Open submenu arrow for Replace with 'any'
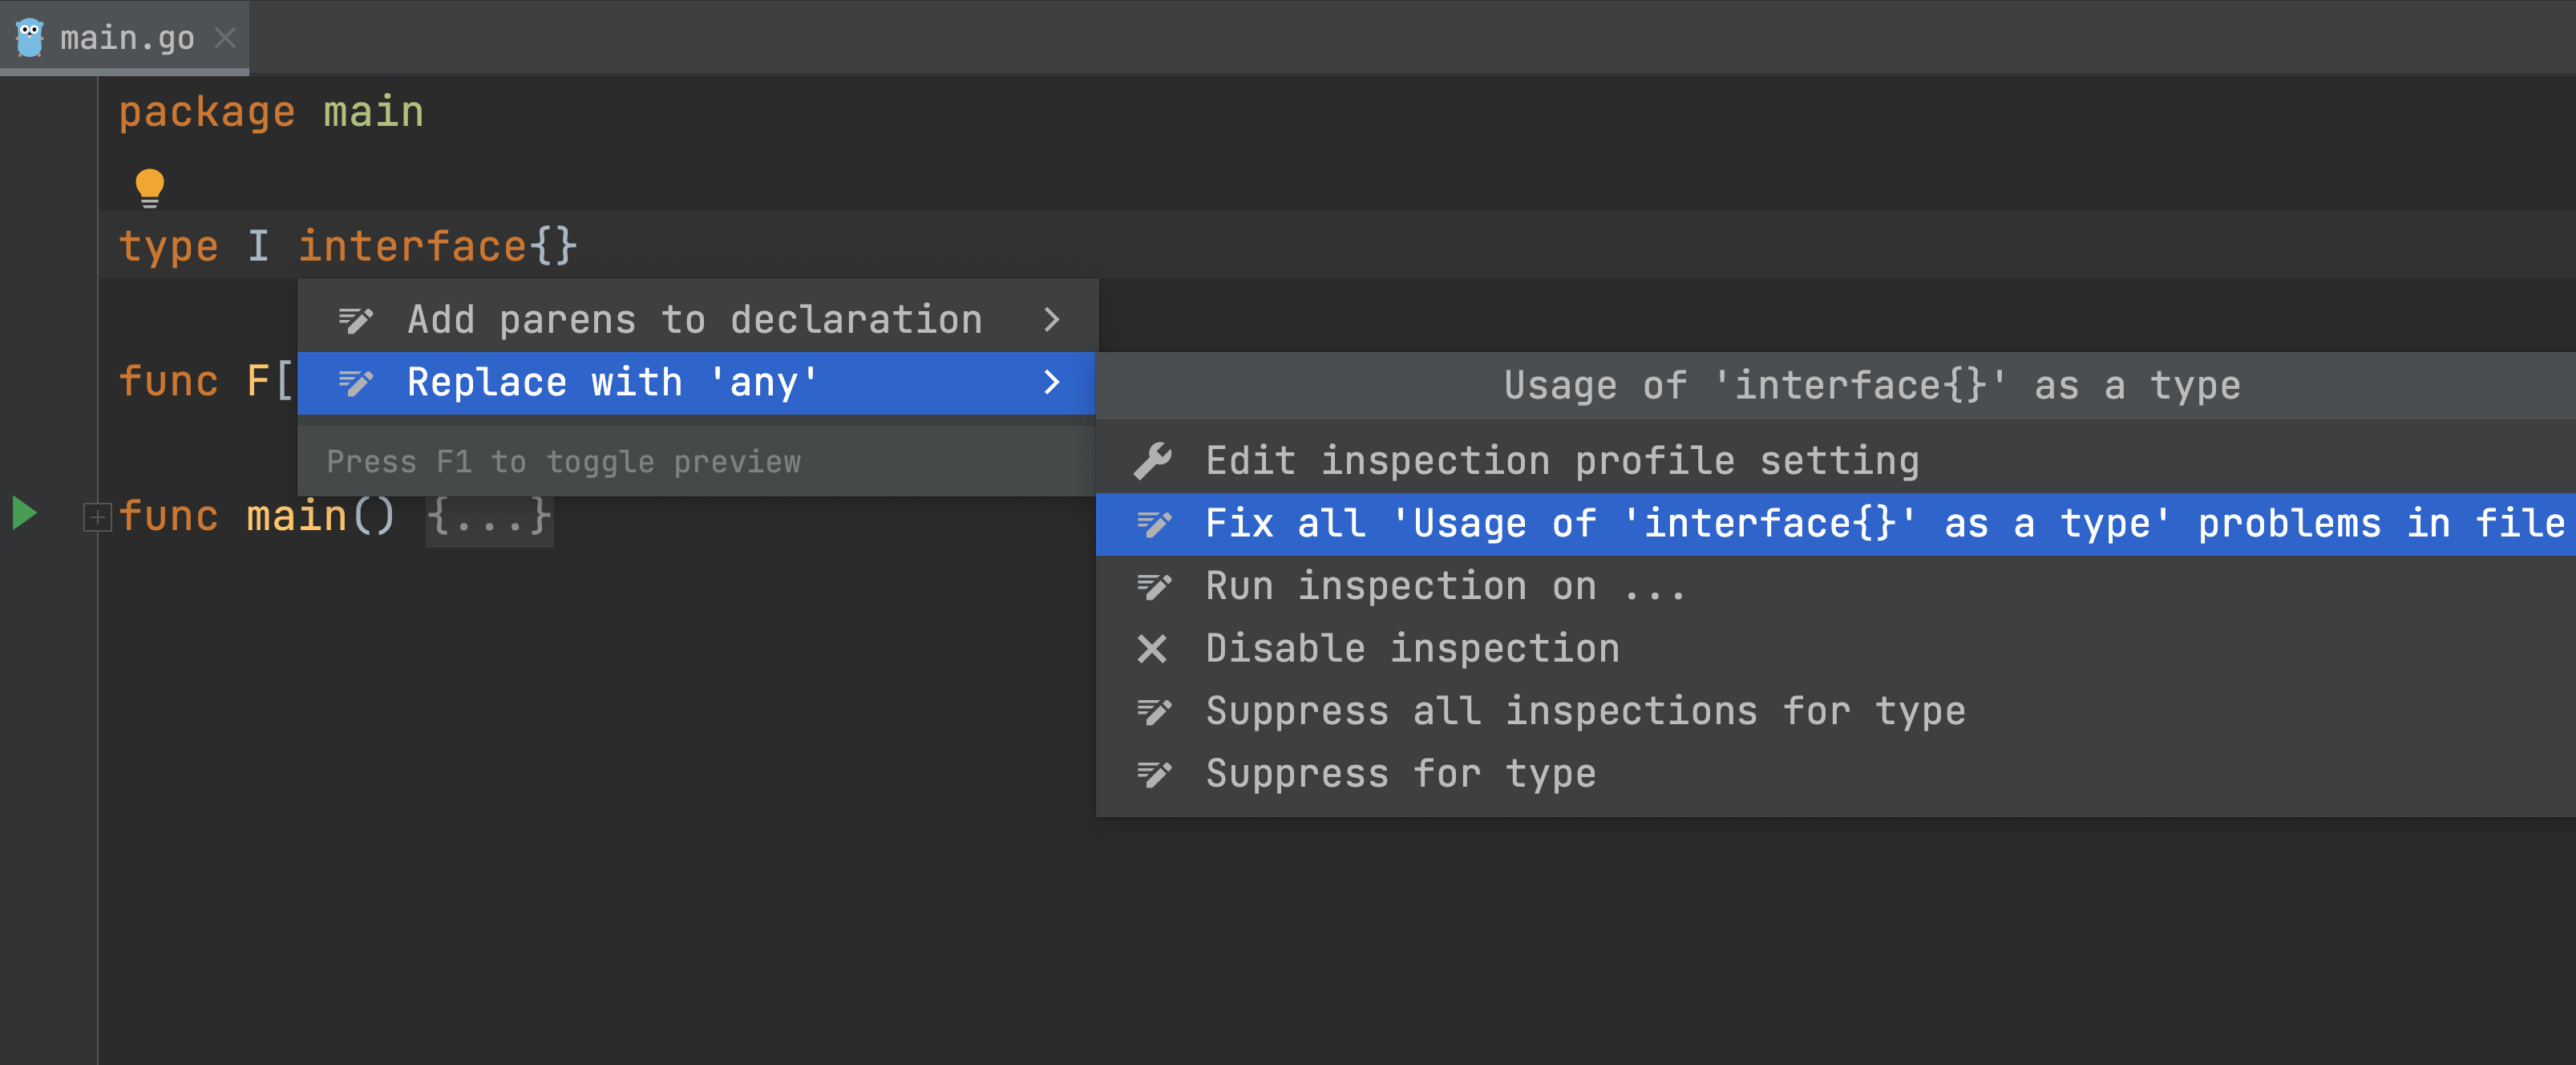 [1051, 383]
